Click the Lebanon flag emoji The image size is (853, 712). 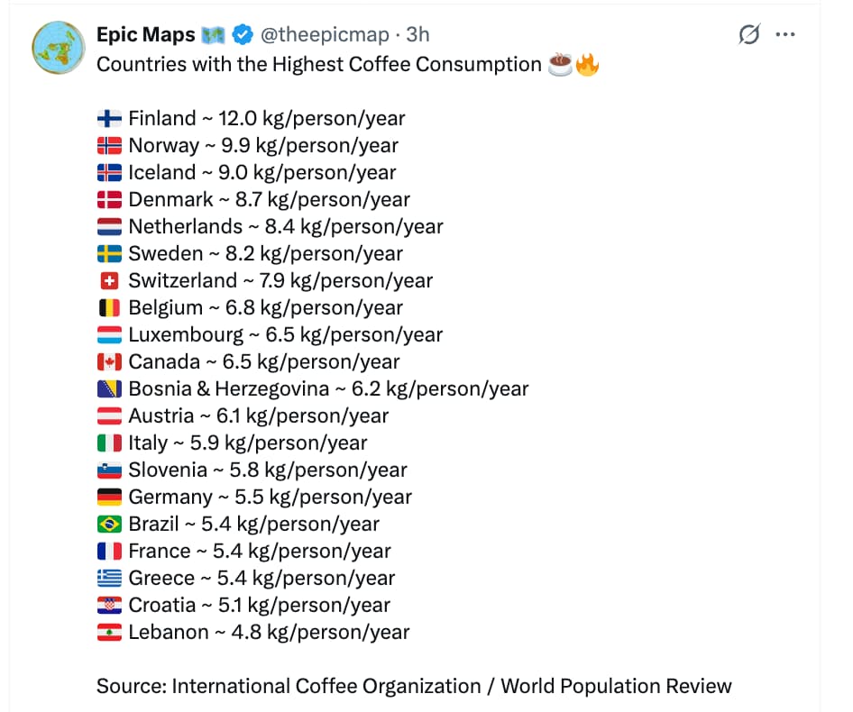109,632
